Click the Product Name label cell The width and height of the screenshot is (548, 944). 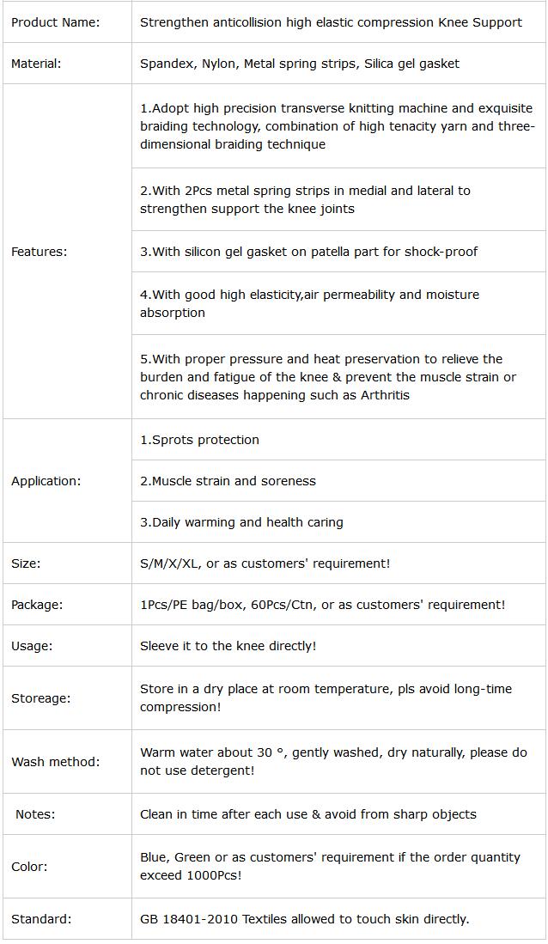[55, 22]
